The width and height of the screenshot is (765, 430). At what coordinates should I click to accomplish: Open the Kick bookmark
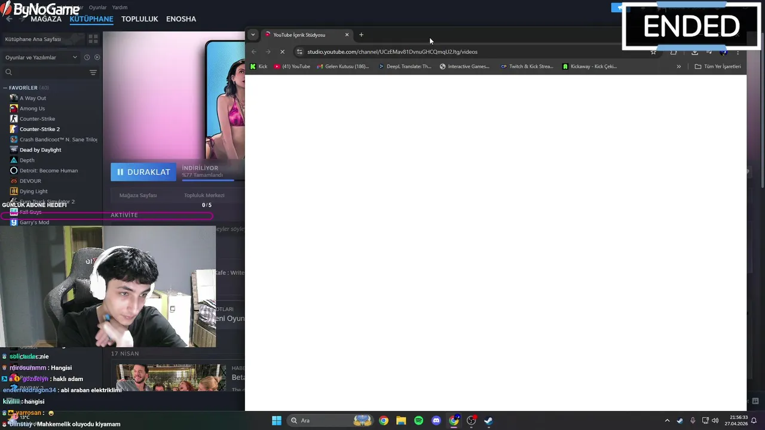(259, 66)
